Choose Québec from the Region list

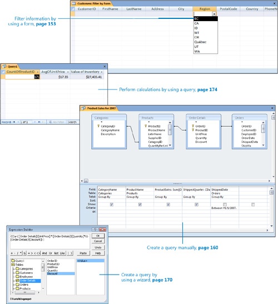tap(200, 42)
